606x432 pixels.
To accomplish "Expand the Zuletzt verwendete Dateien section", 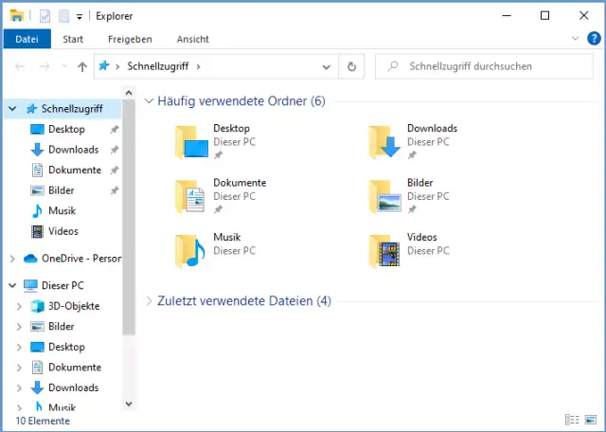I will coord(149,301).
